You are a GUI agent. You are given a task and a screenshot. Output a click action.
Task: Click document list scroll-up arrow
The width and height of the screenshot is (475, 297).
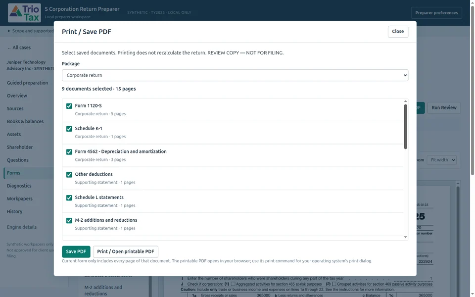(x=405, y=101)
